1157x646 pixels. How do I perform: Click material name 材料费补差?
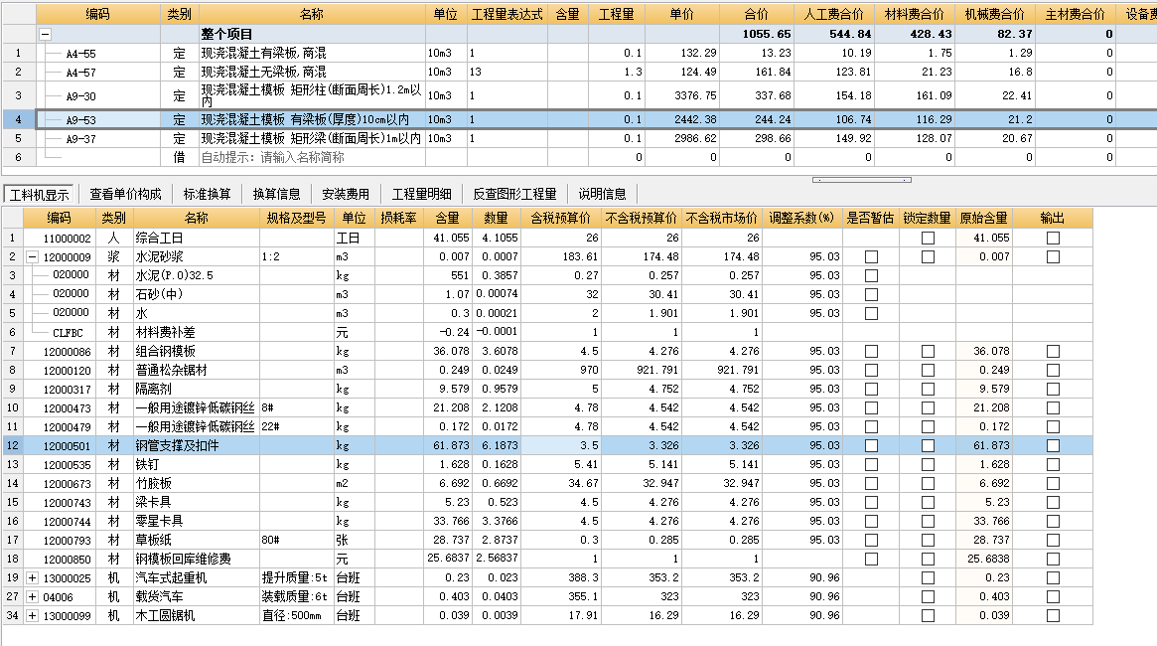point(165,332)
